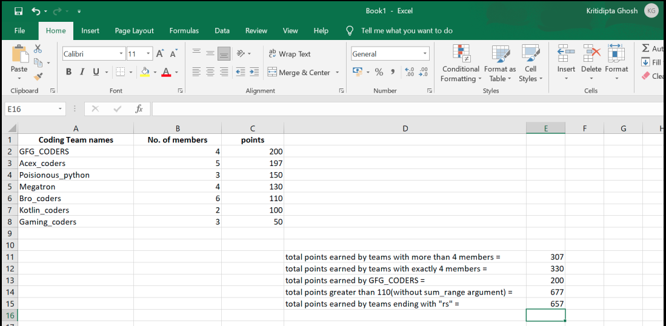Apply Percent Style number format
The image size is (666, 326).
[x=379, y=72]
